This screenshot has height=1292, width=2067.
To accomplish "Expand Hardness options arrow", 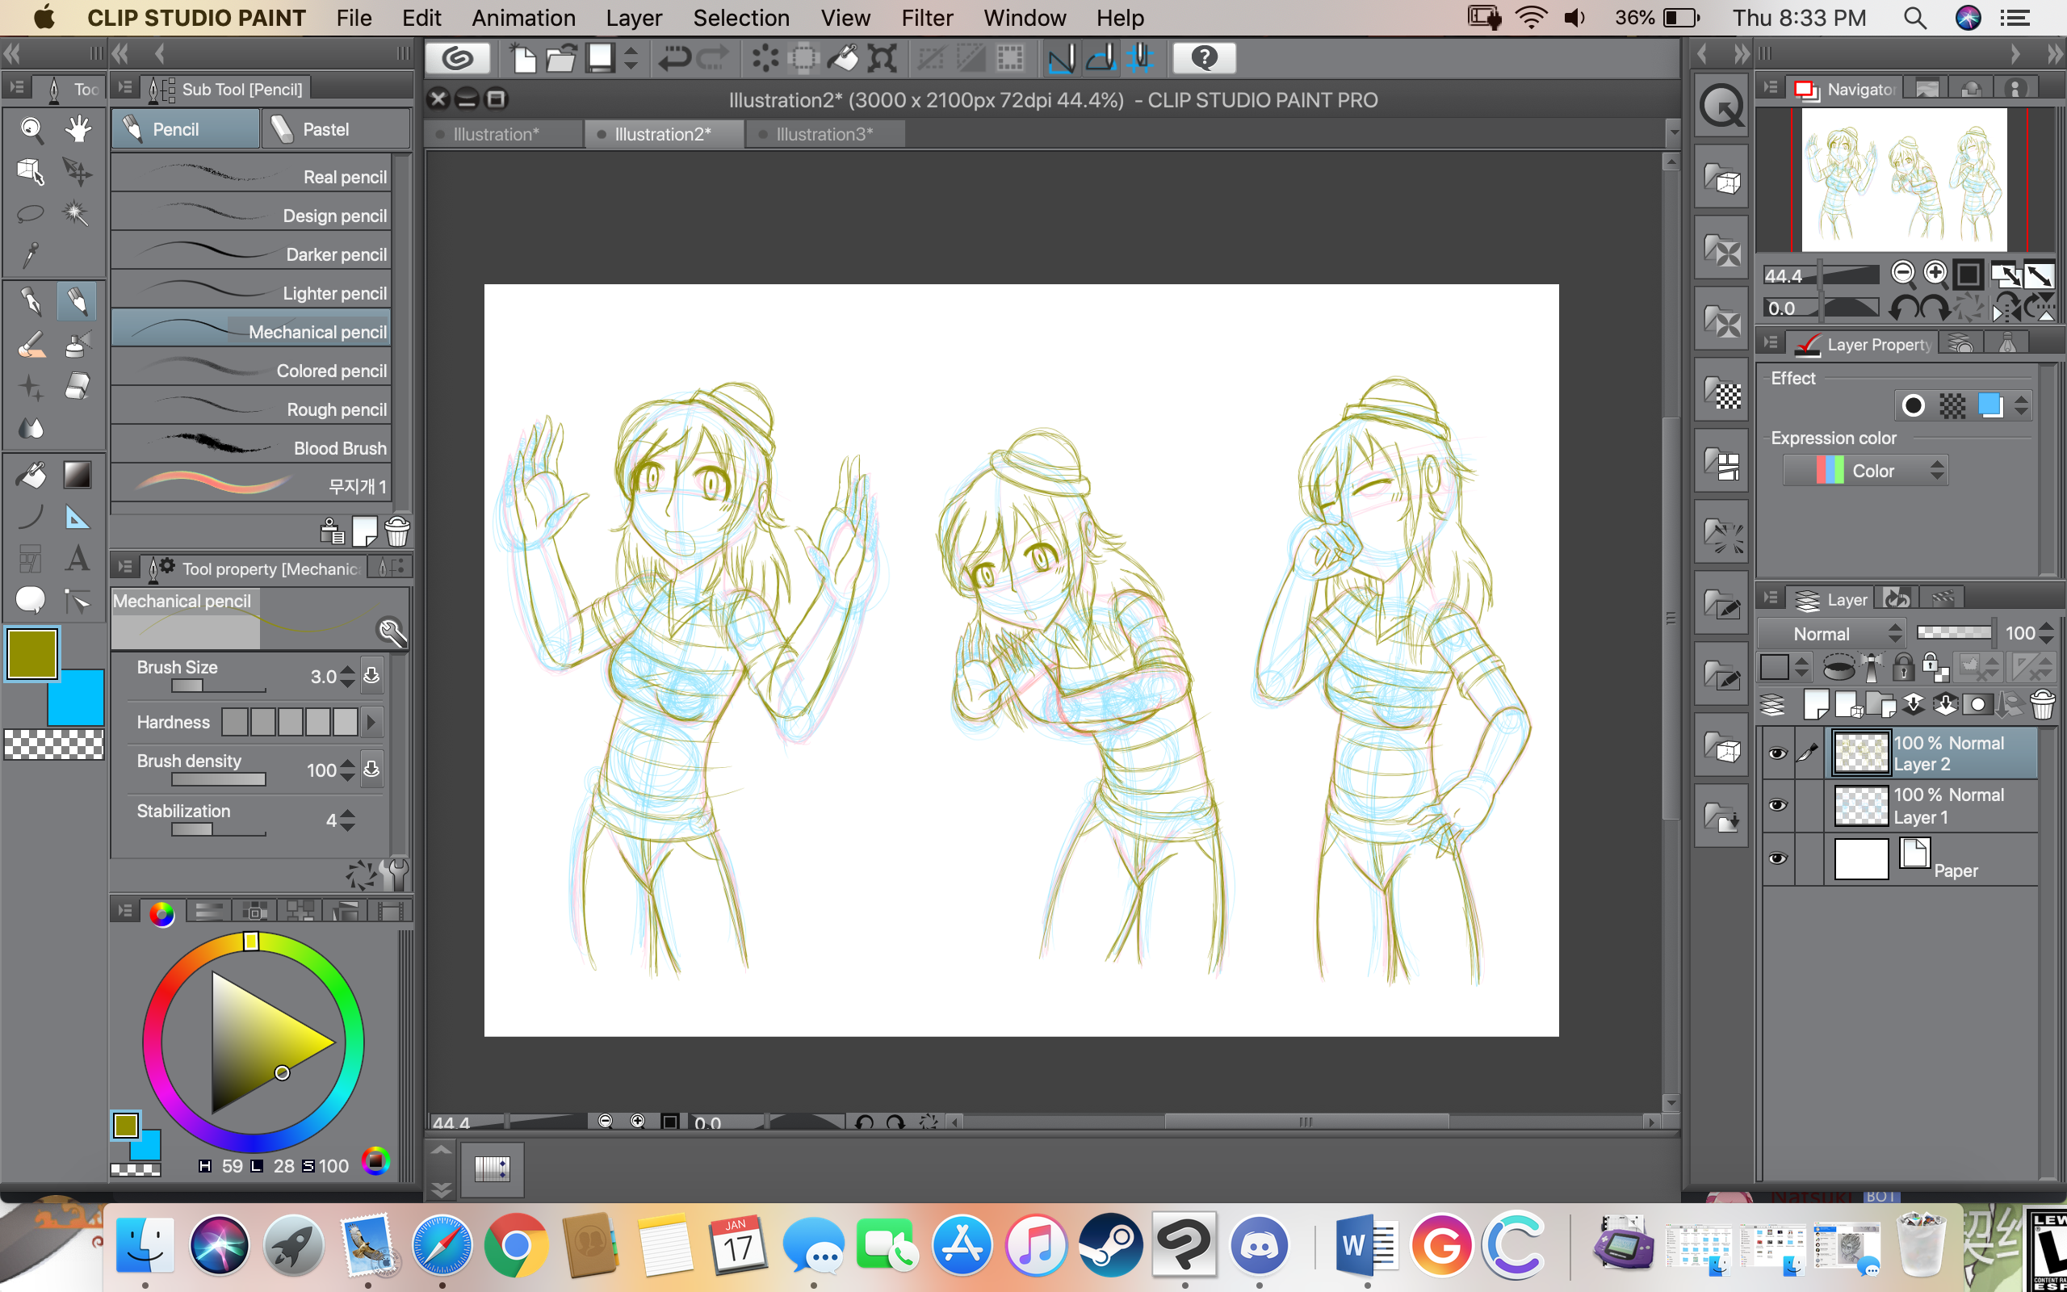I will pos(371,722).
